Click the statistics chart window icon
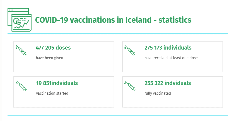234x121 pixels. click(20, 20)
